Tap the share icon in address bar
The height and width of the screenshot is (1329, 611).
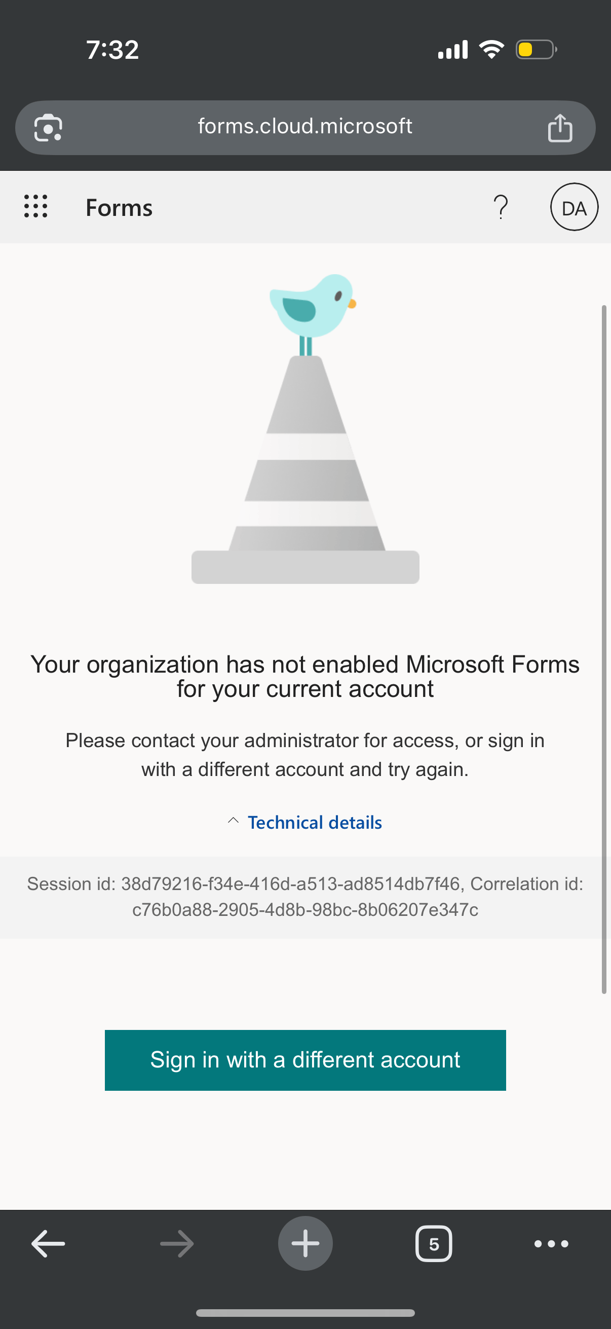coord(560,127)
